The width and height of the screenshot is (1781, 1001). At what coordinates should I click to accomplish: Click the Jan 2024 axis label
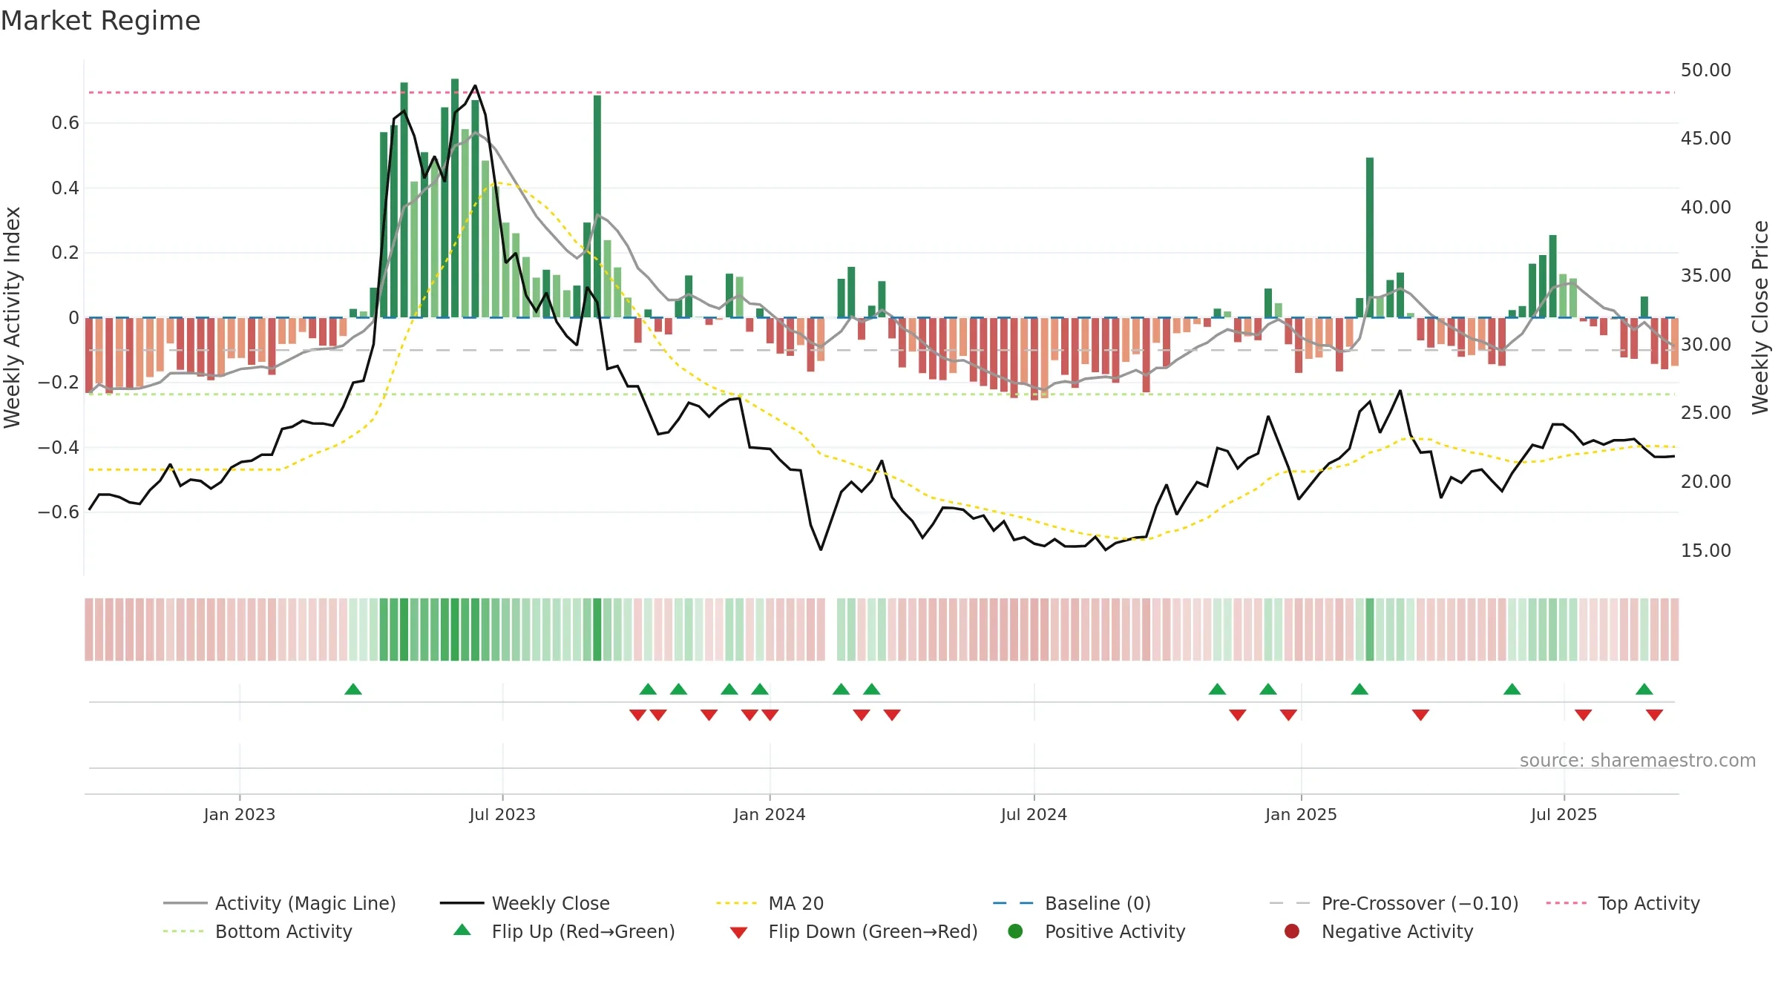click(x=770, y=814)
